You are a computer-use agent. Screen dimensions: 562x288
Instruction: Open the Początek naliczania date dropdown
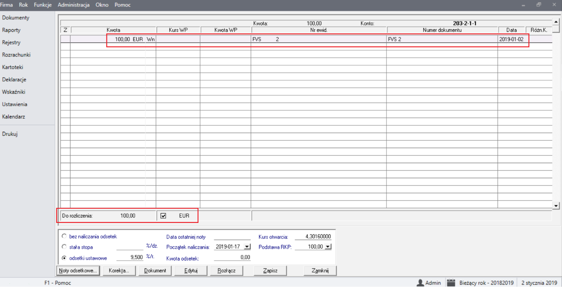tap(247, 247)
